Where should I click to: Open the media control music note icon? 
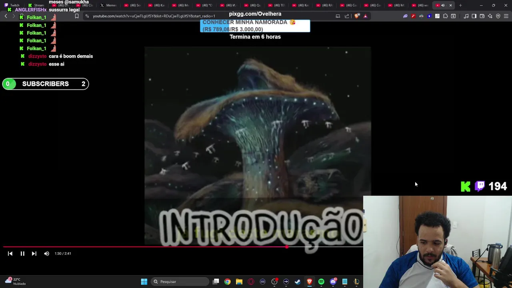pyautogui.click(x=466, y=16)
